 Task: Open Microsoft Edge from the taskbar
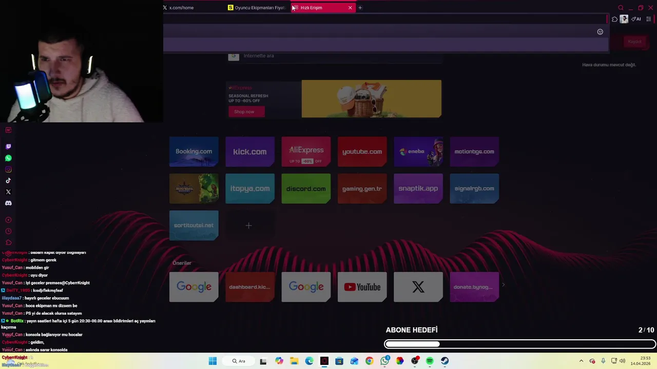(309, 361)
